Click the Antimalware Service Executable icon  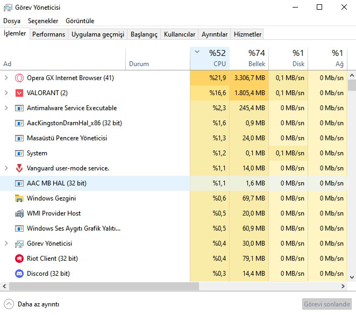tap(19, 108)
